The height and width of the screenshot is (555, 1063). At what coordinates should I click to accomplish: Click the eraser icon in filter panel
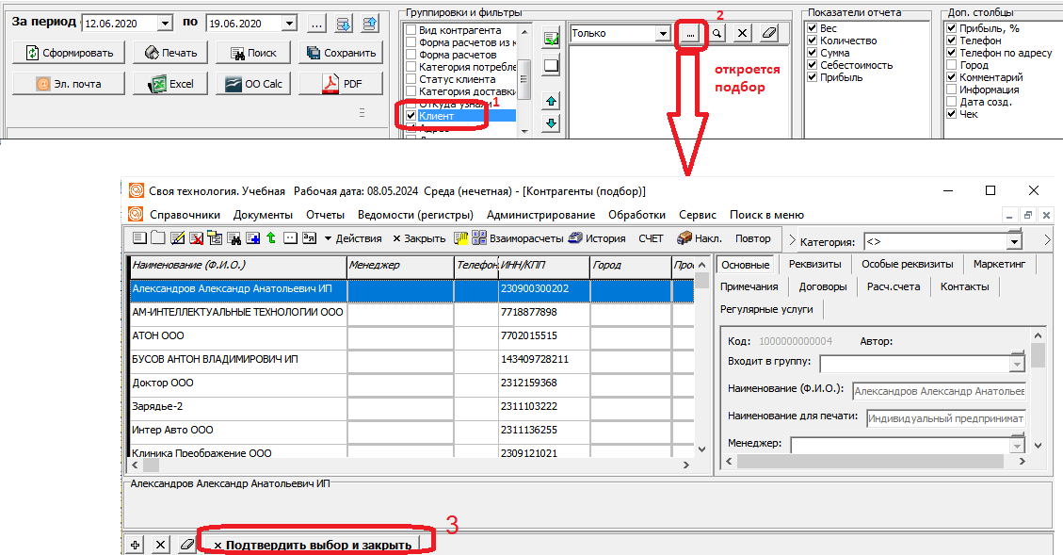(769, 34)
